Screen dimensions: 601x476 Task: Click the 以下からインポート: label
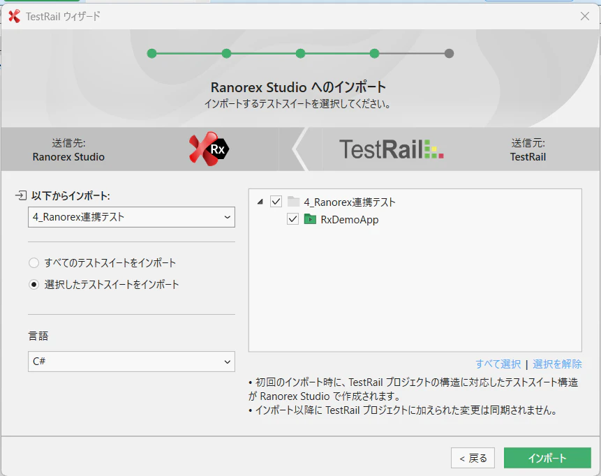pos(71,196)
